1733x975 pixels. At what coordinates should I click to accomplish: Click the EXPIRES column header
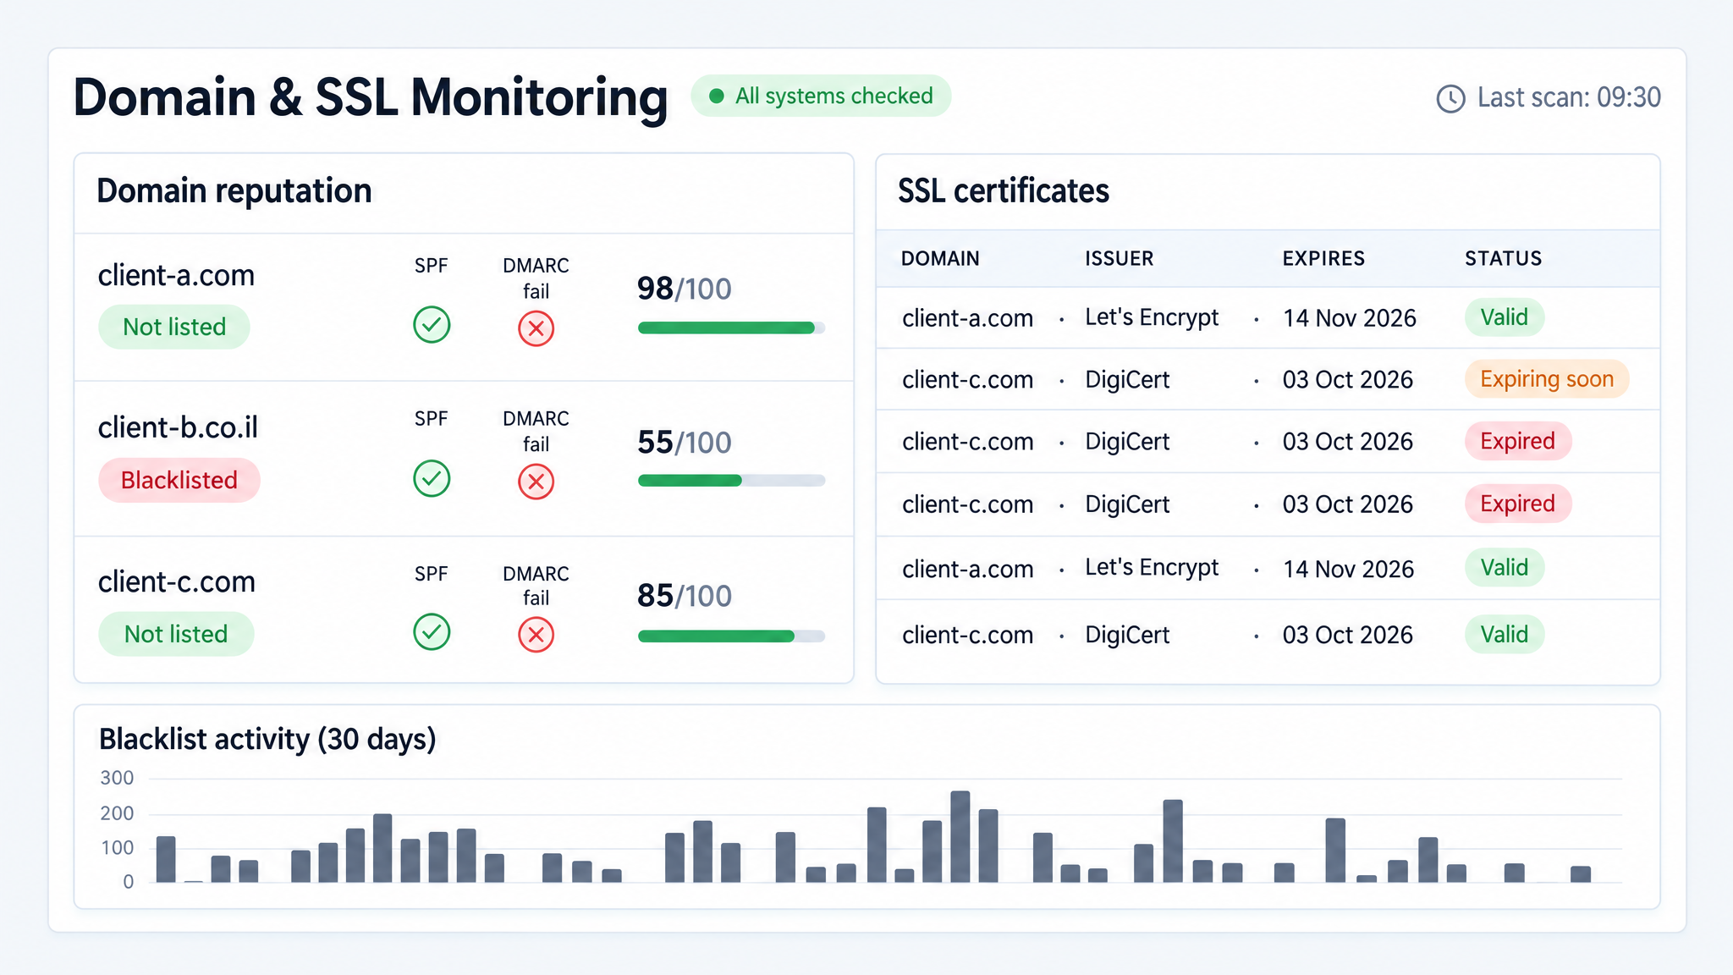pos(1323,259)
